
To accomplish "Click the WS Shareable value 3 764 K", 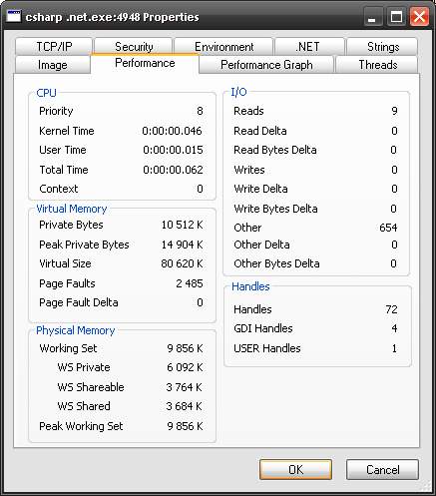I will pos(184,387).
